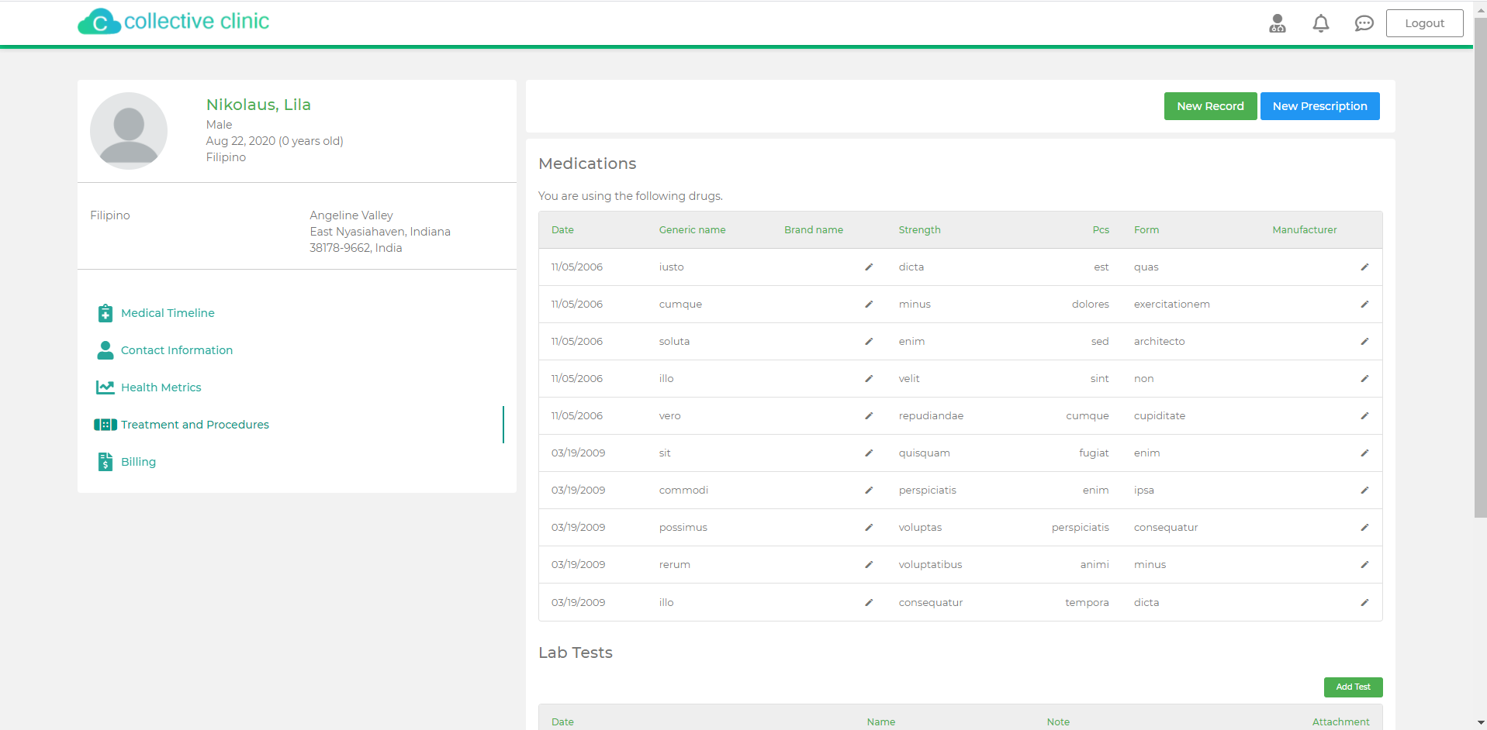Click the Health Metrics chart icon
Screen dimensions: 1487x730
pos(105,387)
